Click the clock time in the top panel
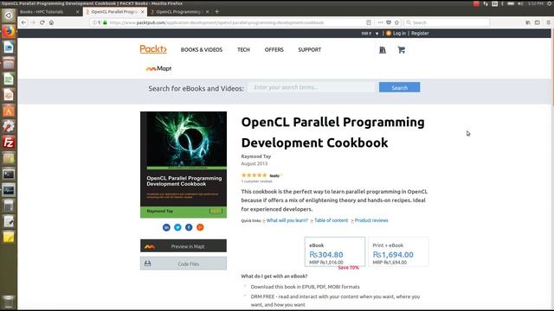This screenshot has height=311, width=554. [x=536, y=3]
